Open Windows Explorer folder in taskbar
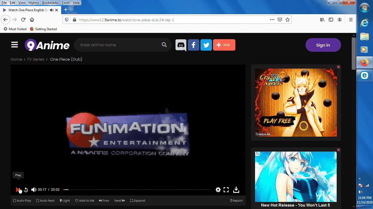The image size is (373, 209). pos(365,36)
